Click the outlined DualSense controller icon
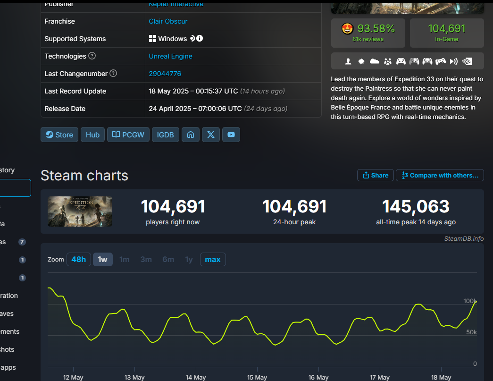This screenshot has height=381, width=493. click(x=427, y=61)
